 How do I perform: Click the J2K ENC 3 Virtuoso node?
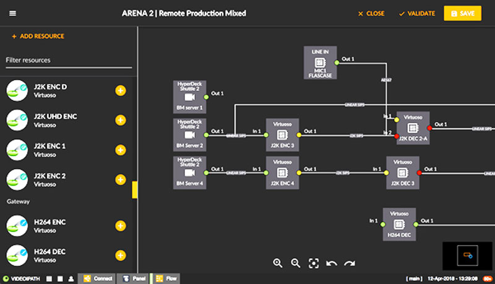[x=282, y=134]
